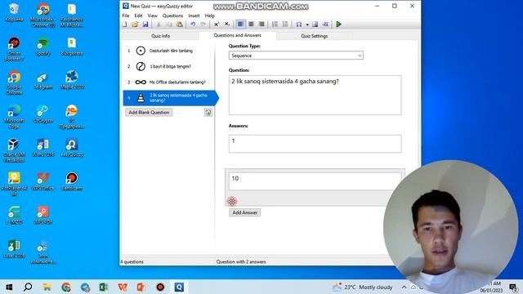Click the move handle icon below answer 10
This screenshot has width=523, height=294.
coord(232,201)
